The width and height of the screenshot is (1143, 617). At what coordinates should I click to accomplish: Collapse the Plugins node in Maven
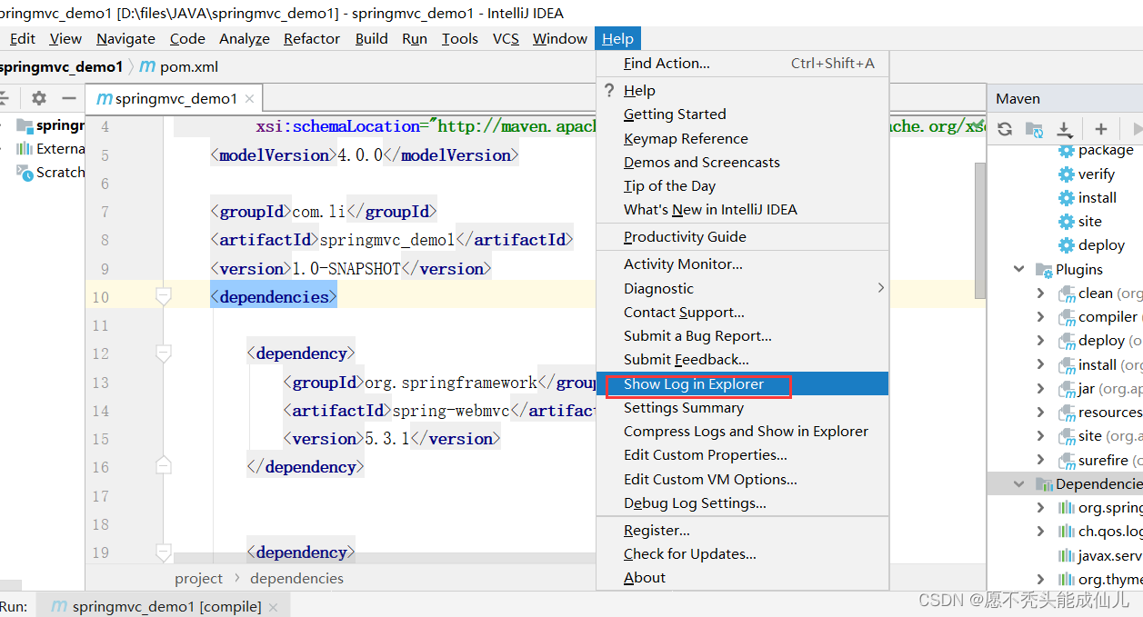[1019, 269]
